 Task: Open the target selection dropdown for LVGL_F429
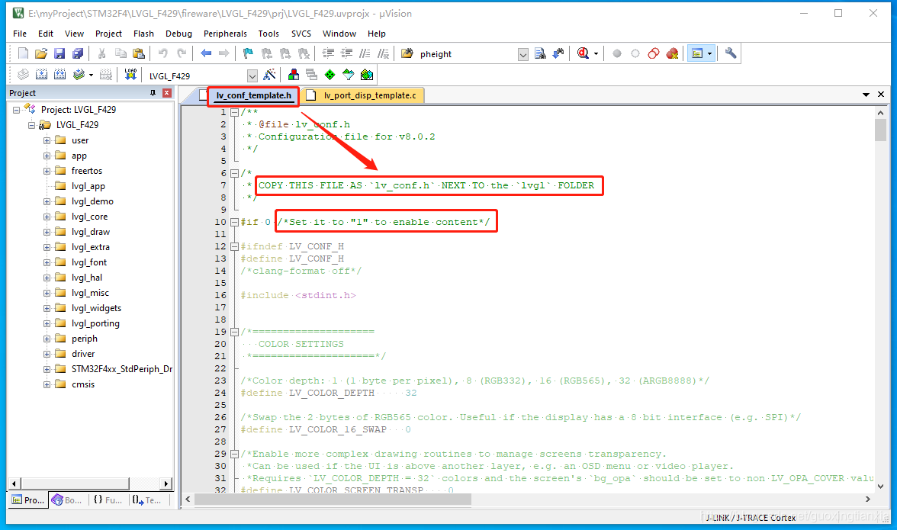[252, 75]
